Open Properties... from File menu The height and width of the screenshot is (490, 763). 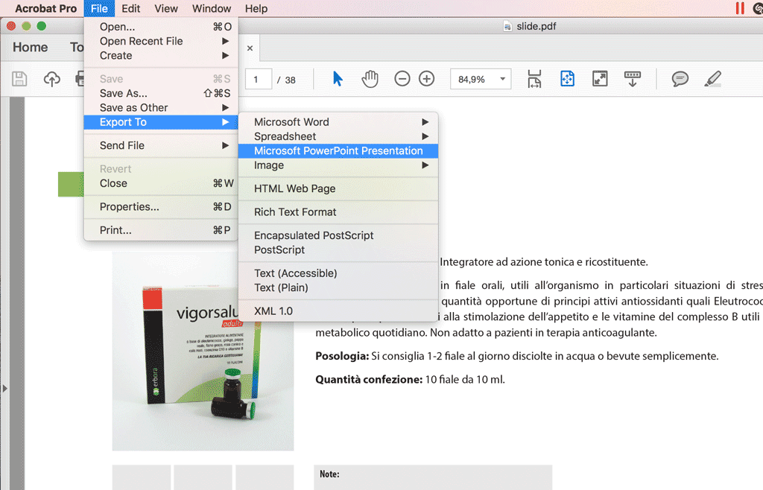pyautogui.click(x=161, y=206)
